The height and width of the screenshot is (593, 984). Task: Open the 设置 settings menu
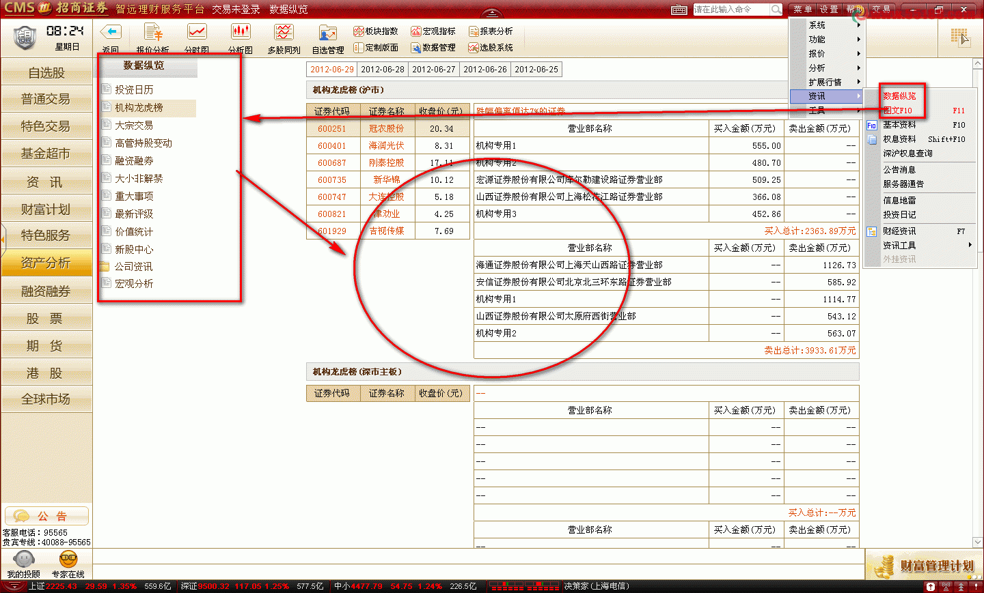[x=828, y=10]
